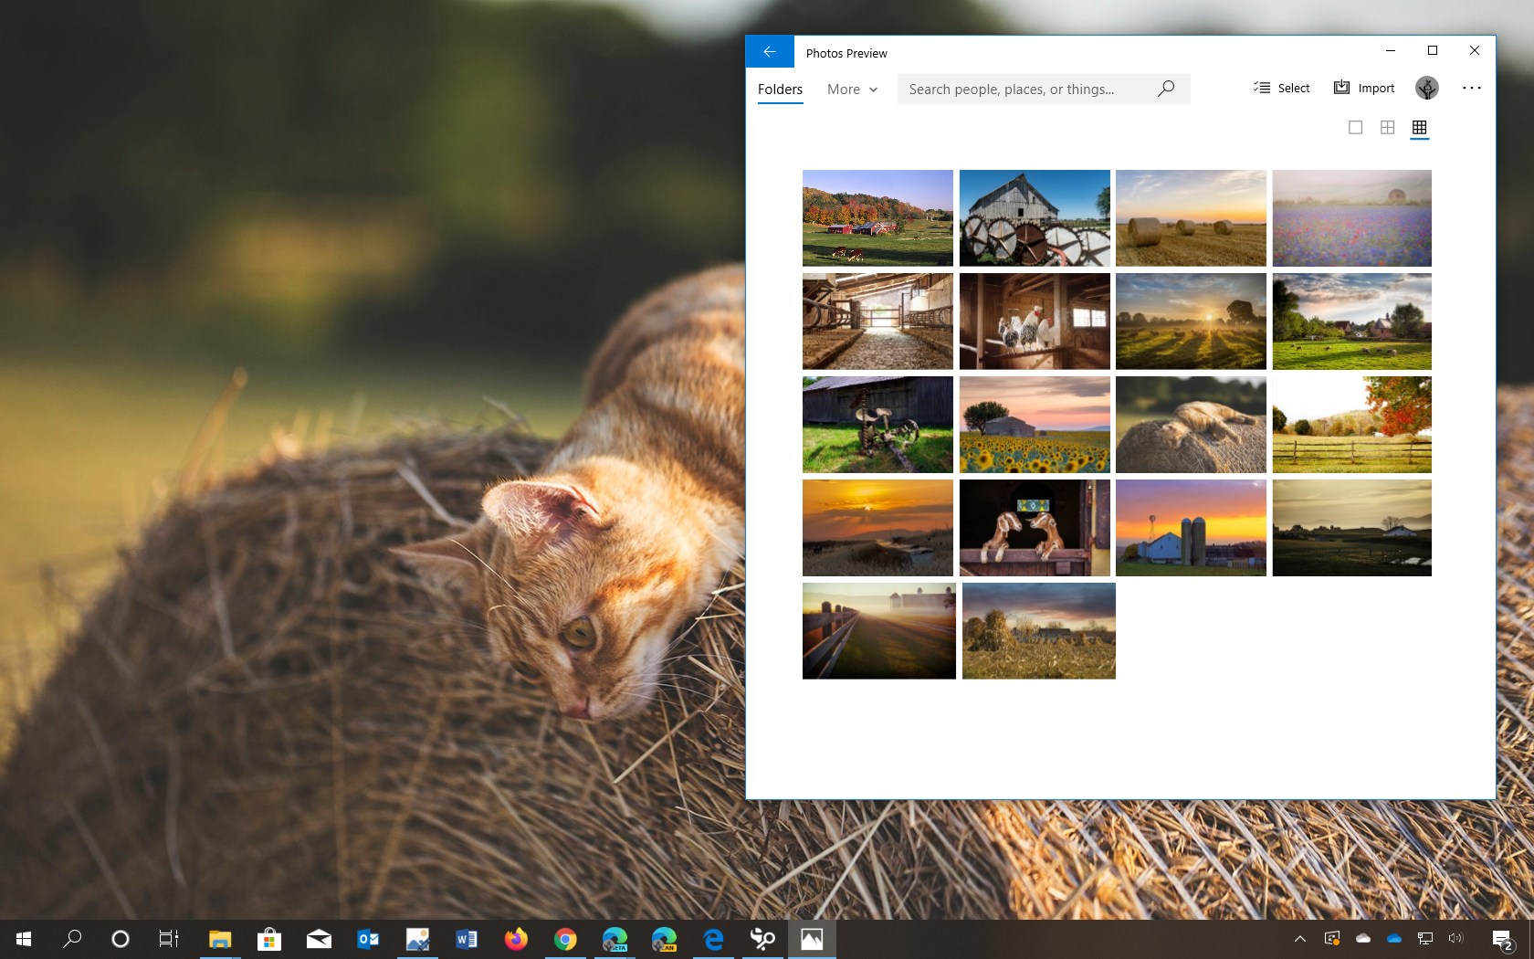1534x959 pixels.
Task: Switch to small thumbnail grid view
Action: coord(1419,128)
